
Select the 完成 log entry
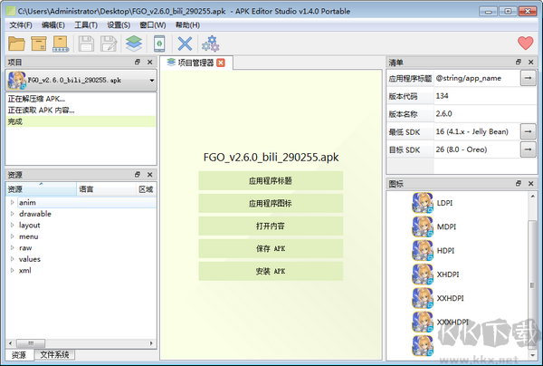point(81,121)
